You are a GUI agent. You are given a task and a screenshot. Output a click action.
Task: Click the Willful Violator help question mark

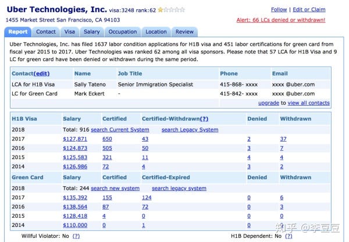coord(76,236)
